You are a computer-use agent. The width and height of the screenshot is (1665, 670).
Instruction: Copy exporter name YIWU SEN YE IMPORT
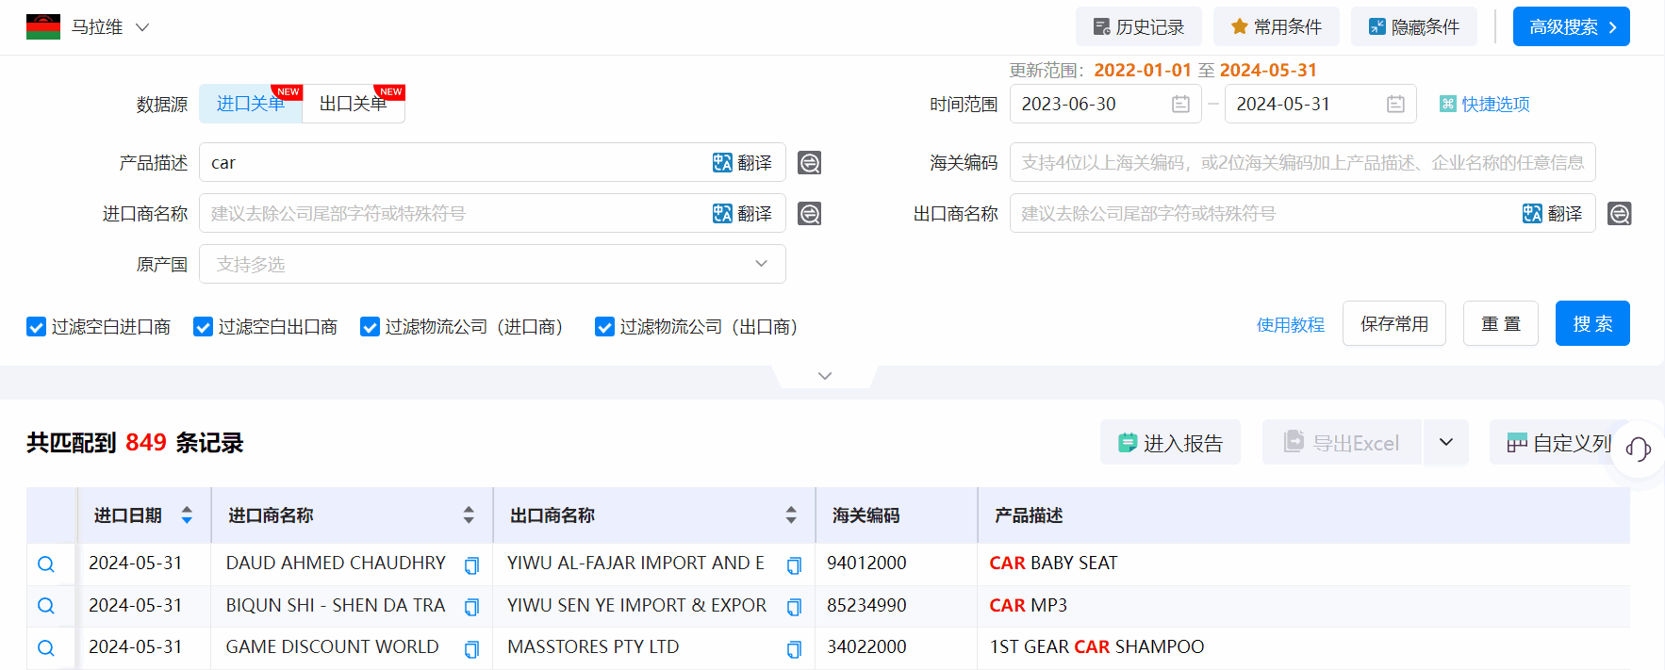pyautogui.click(x=794, y=607)
